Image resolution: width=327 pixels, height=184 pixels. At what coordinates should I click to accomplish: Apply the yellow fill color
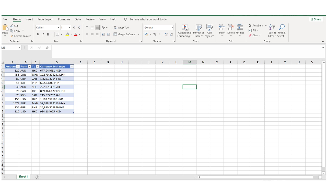(x=67, y=34)
